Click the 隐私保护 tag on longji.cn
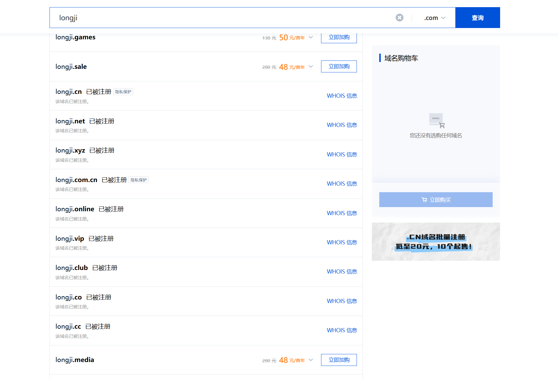This screenshot has width=558, height=379. click(x=123, y=92)
